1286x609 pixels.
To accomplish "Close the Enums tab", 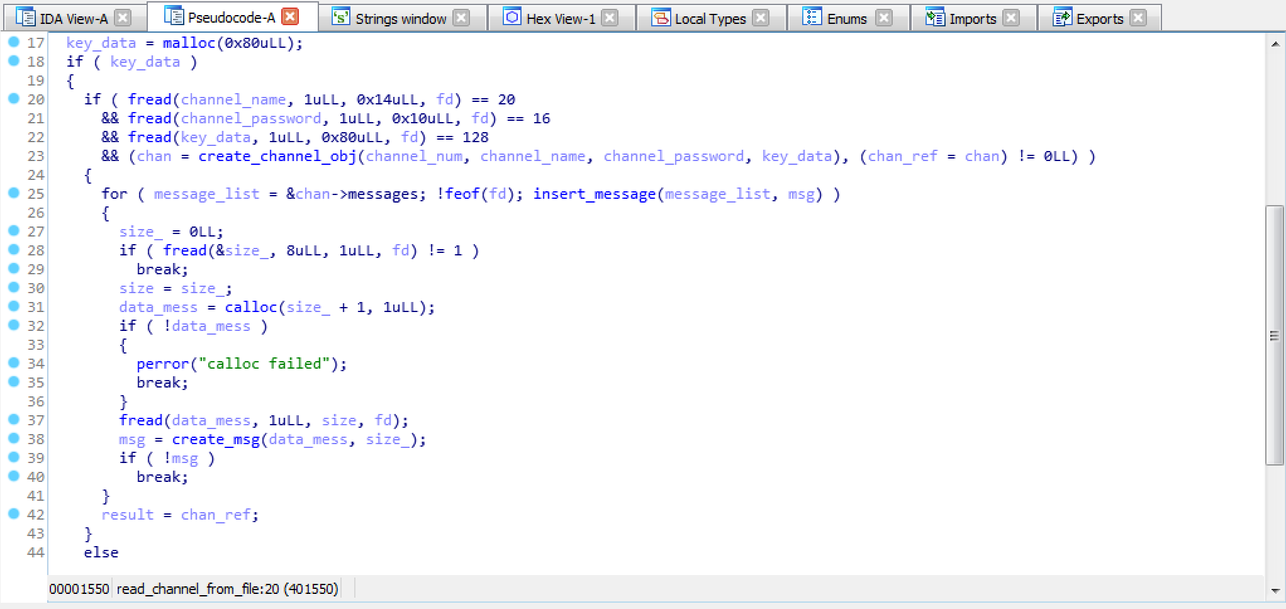I will click(884, 18).
